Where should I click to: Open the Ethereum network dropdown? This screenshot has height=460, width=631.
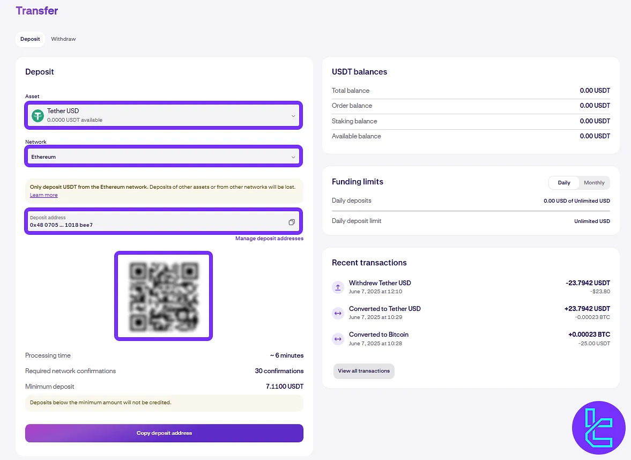click(164, 157)
